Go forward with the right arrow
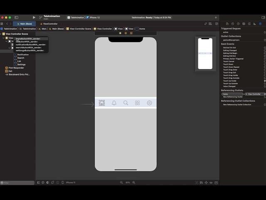 pyautogui.click(x=10, y=24)
